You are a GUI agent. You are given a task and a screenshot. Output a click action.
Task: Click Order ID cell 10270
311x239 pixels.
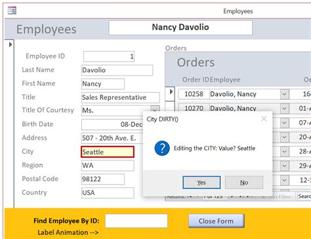194,108
